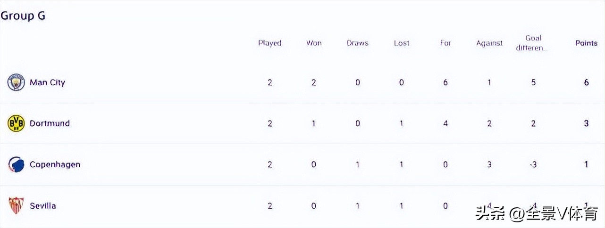Open the Dortmund team link
Image resolution: width=605 pixels, height=228 pixels.
50,123
